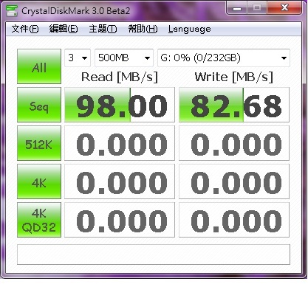Start the 4K QD32 test
Viewport: 308px width, 284px height.
click(x=39, y=220)
